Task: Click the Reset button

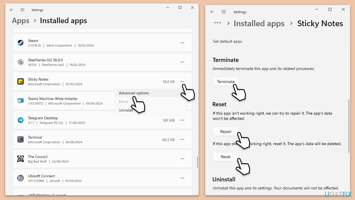Action: coord(226,157)
